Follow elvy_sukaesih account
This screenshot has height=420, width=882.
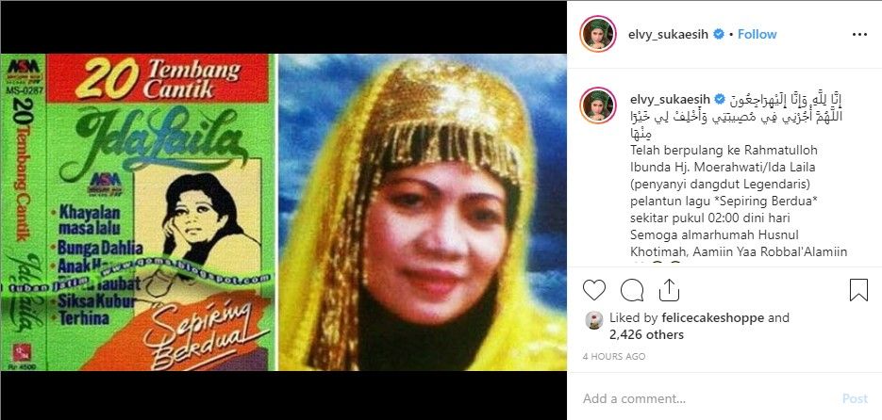pyautogui.click(x=757, y=34)
